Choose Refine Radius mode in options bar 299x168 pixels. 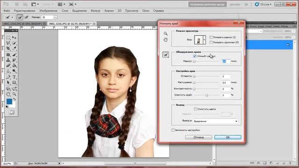coord(20,17)
